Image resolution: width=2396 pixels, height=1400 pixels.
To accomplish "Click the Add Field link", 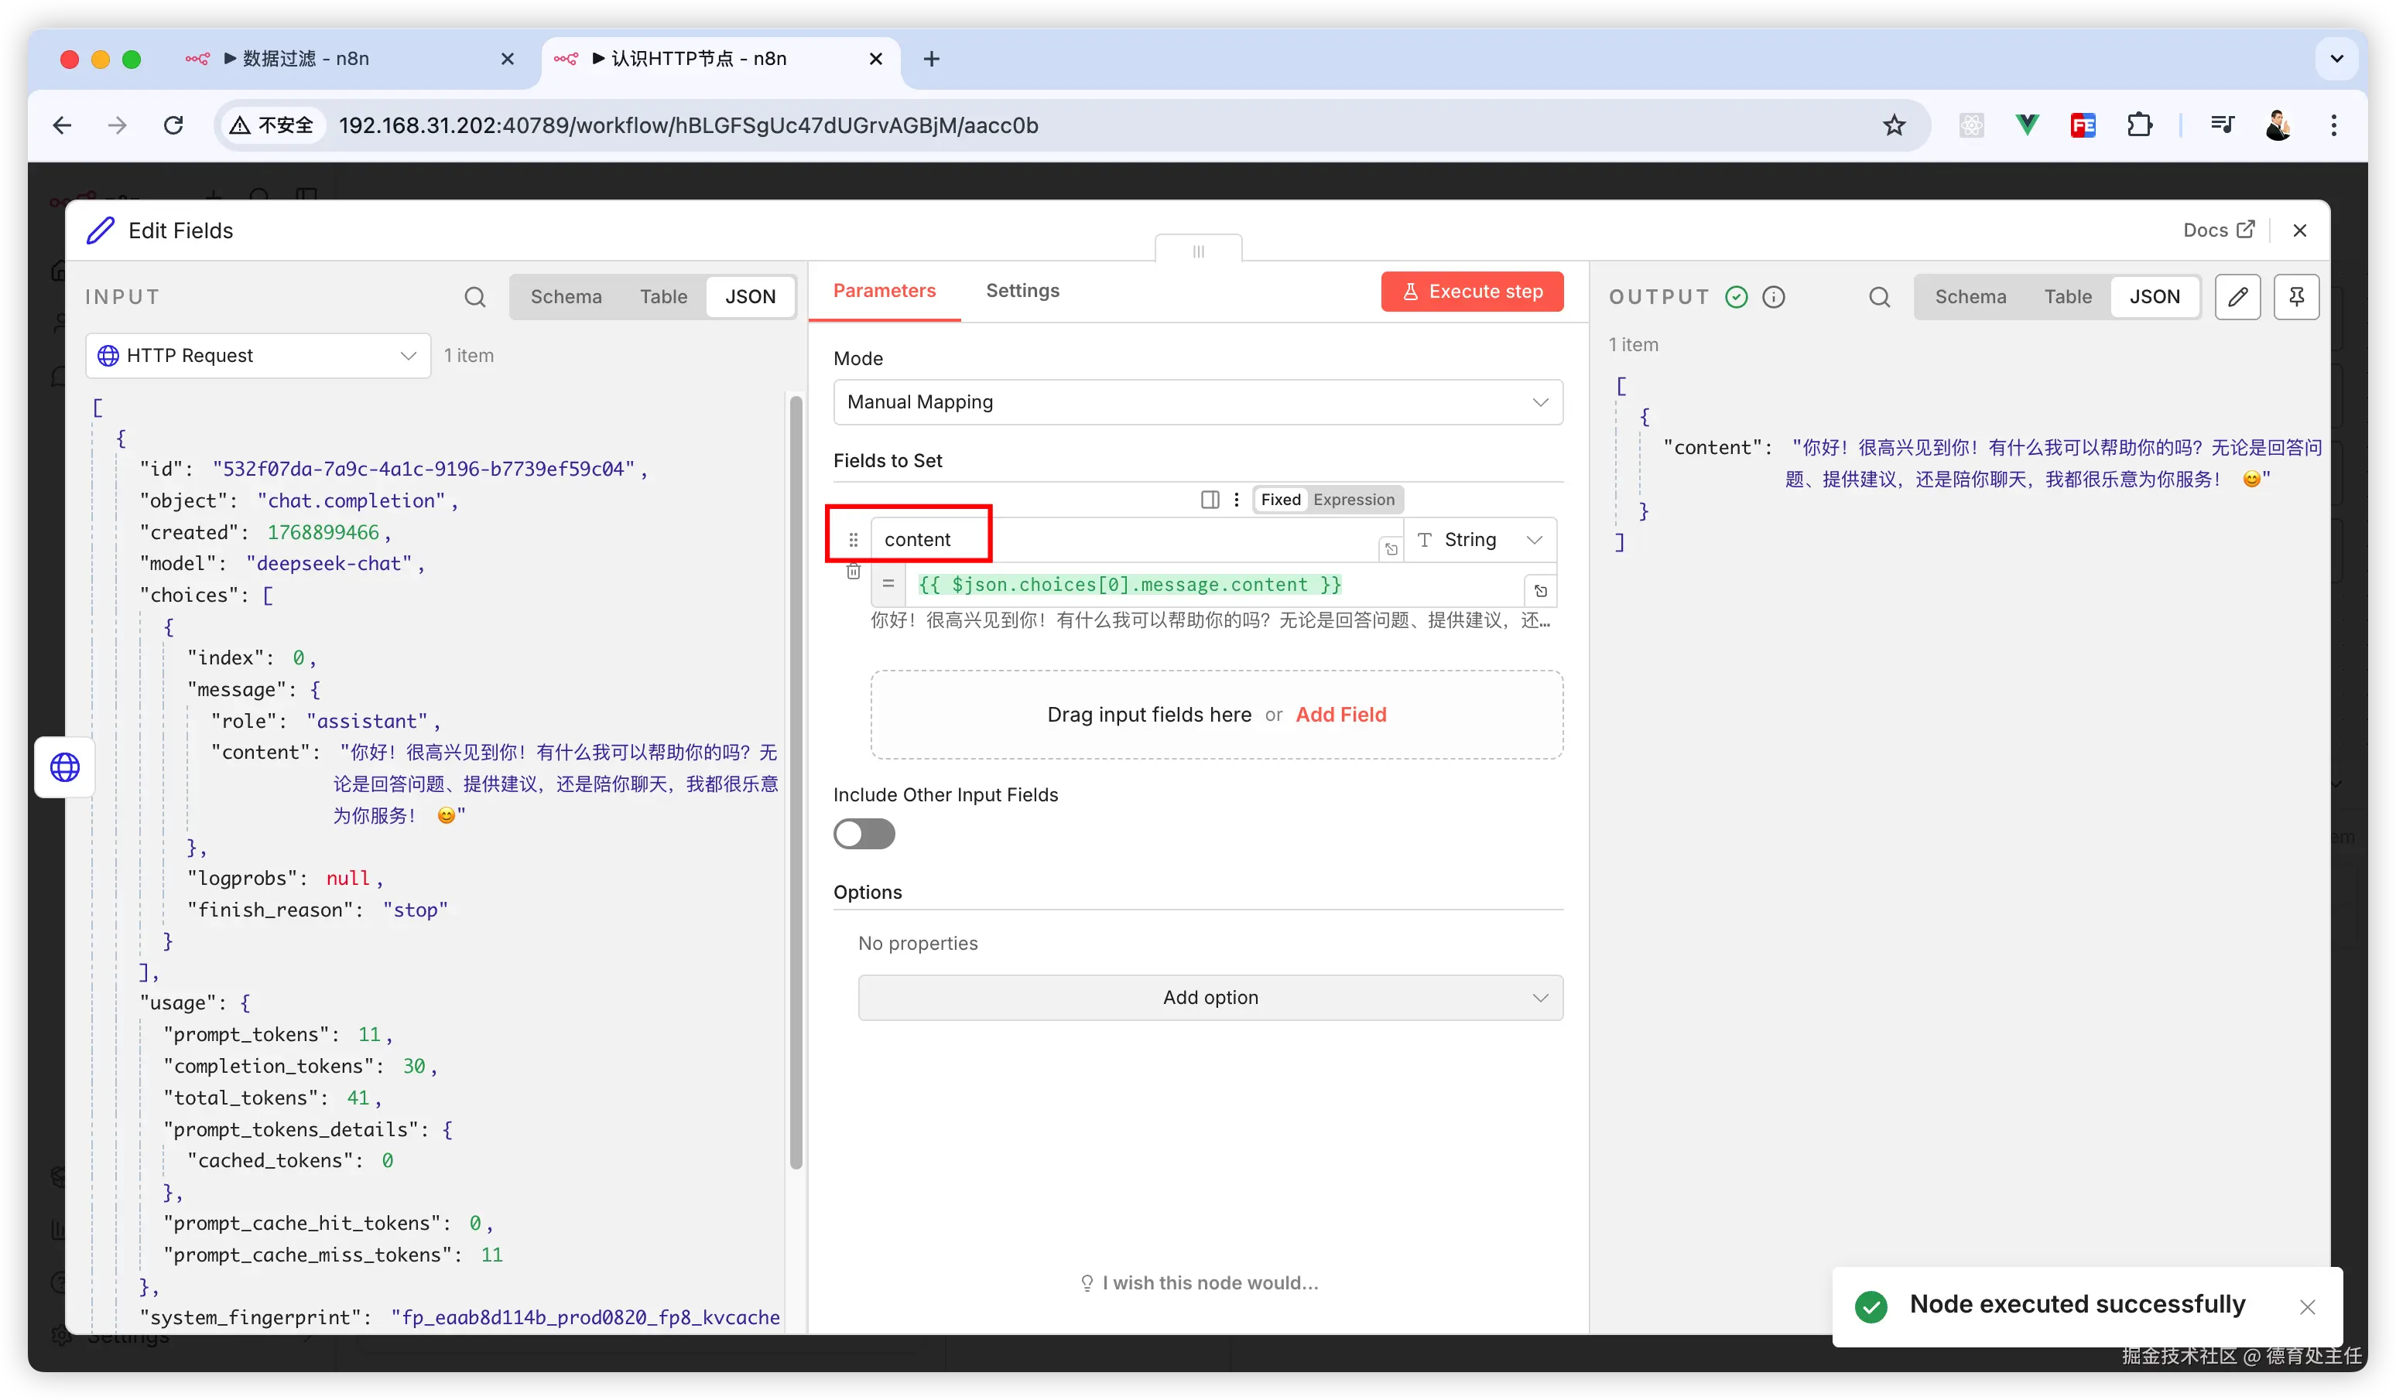I will [1340, 715].
